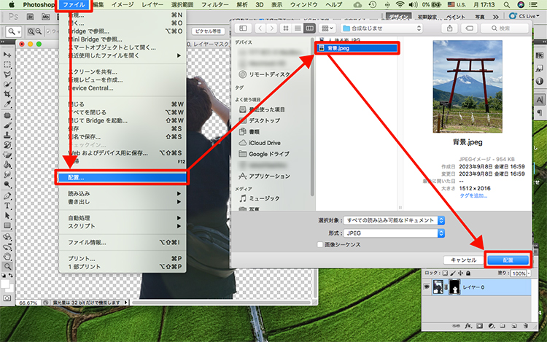The height and width of the screenshot is (342, 547).
Task: Swap foreground and background colors
Action: tap(11, 276)
